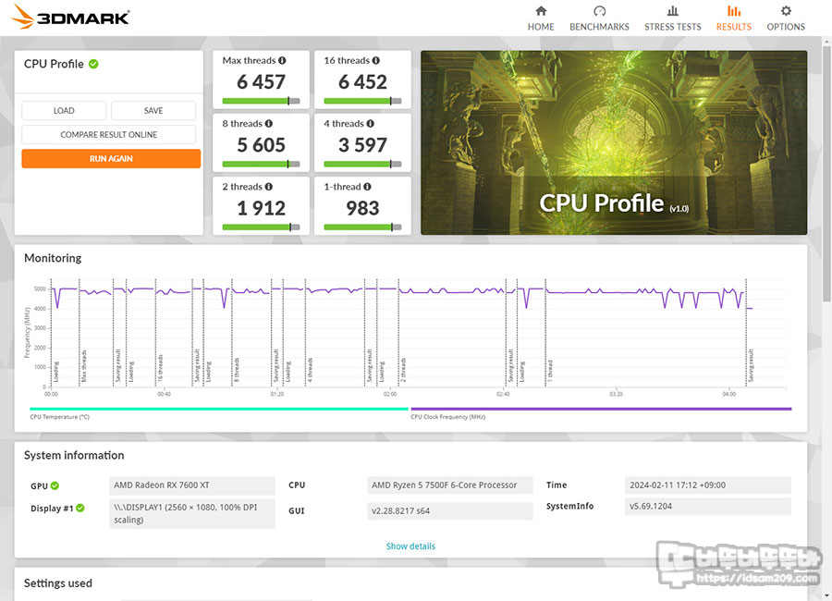This screenshot has width=832, height=601.
Task: Click the 1-thread score 983
Action: [363, 208]
